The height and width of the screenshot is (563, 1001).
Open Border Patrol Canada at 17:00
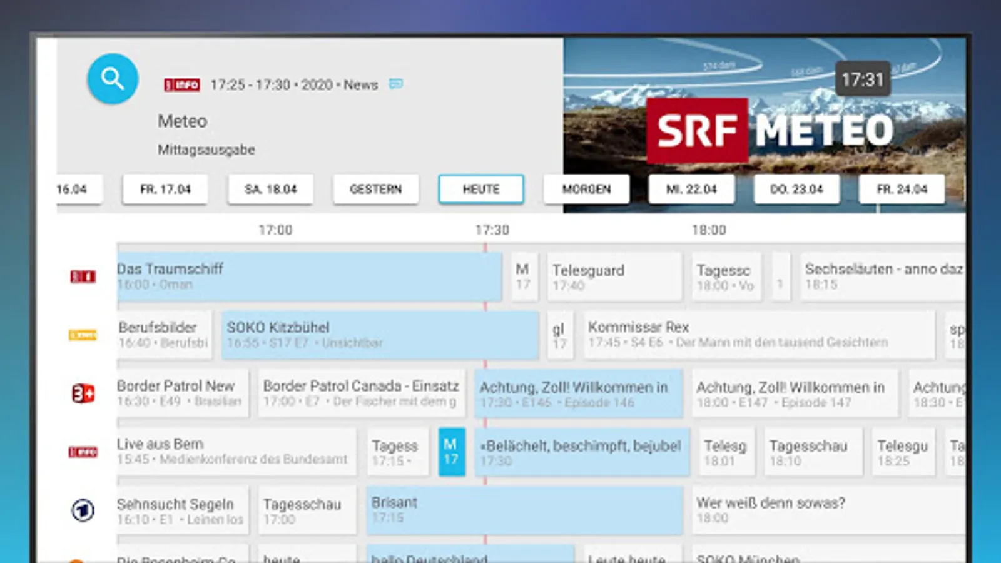362,393
